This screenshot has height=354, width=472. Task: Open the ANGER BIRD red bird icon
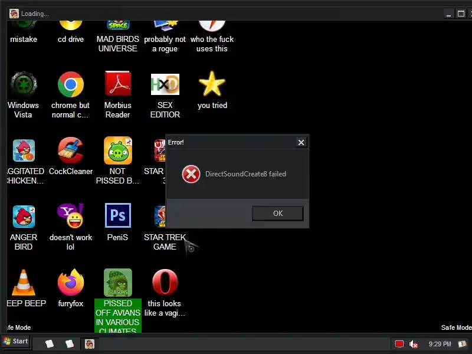[x=24, y=217]
